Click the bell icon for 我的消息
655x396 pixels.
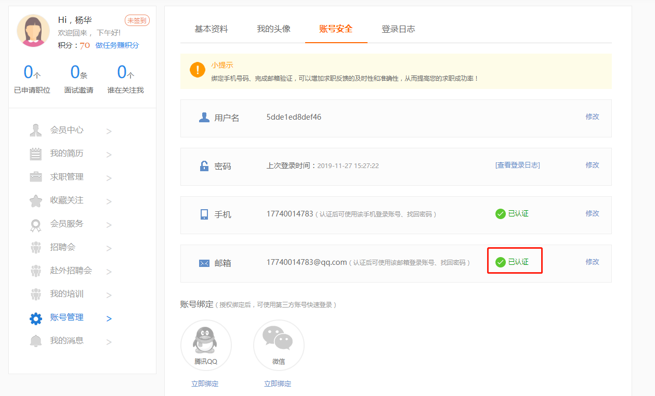click(x=35, y=341)
